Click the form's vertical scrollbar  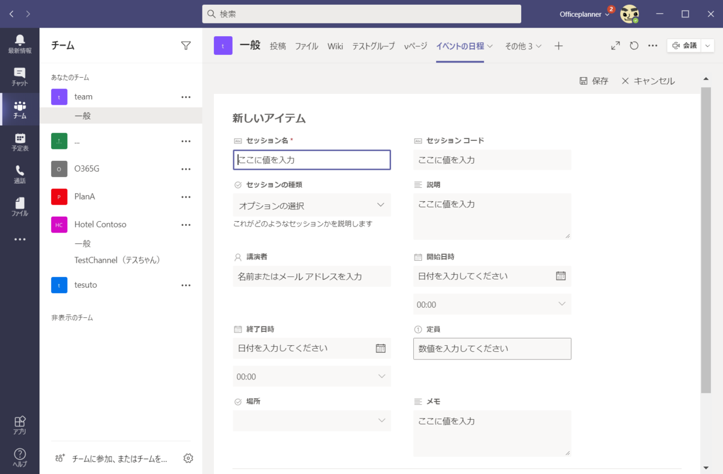(x=706, y=240)
